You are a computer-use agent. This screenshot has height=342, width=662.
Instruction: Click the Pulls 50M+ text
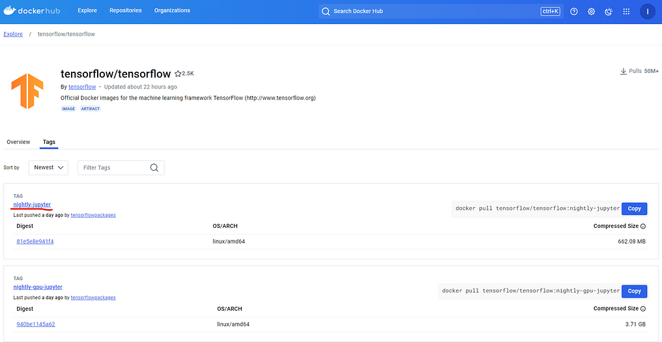[x=644, y=72]
